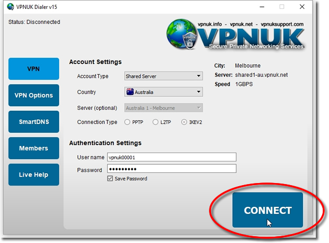This screenshot has height=243, width=329.
Task: Open the Server (optional) dropdown
Action: (164, 108)
